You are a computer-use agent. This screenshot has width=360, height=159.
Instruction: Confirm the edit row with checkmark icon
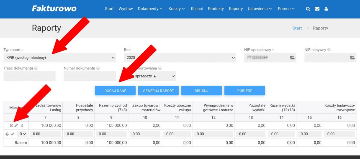pos(12,134)
